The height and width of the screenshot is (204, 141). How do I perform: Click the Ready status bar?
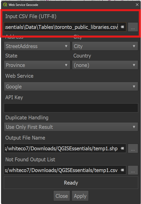tap(71, 183)
